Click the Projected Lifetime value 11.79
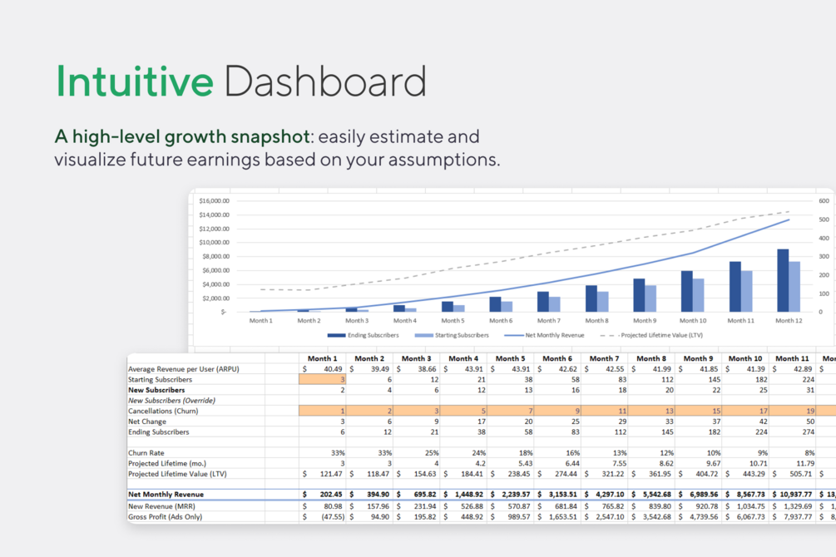The width and height of the screenshot is (836, 557). pos(805,463)
